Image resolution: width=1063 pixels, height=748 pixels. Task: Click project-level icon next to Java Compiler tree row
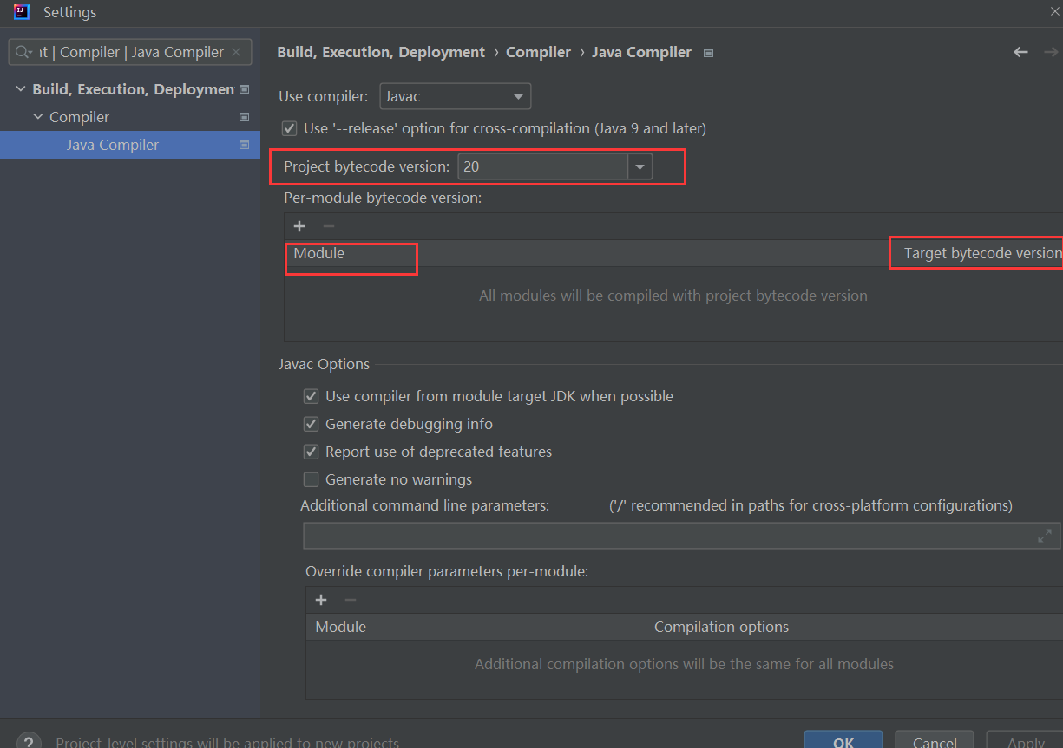(x=244, y=145)
